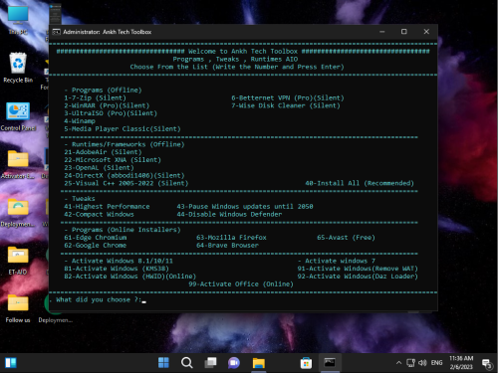Click '5-Media Player Classic(Silent)' line
The width and height of the screenshot is (498, 373).
(x=123, y=128)
